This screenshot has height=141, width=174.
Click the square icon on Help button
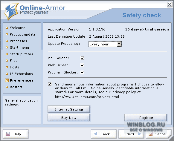(8, 134)
